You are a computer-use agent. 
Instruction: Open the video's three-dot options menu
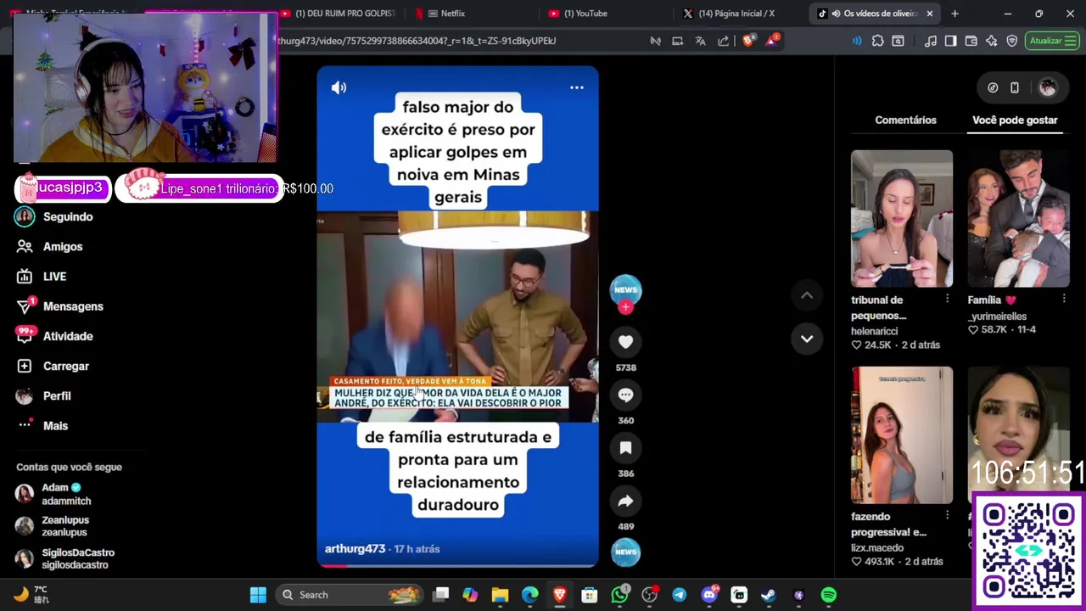click(577, 87)
